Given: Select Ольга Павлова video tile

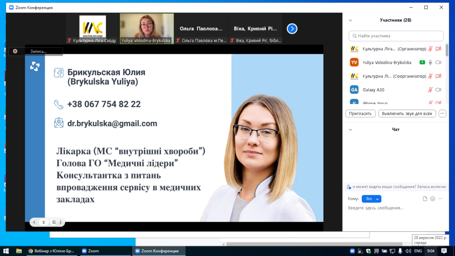Looking at the screenshot, I should [201, 29].
